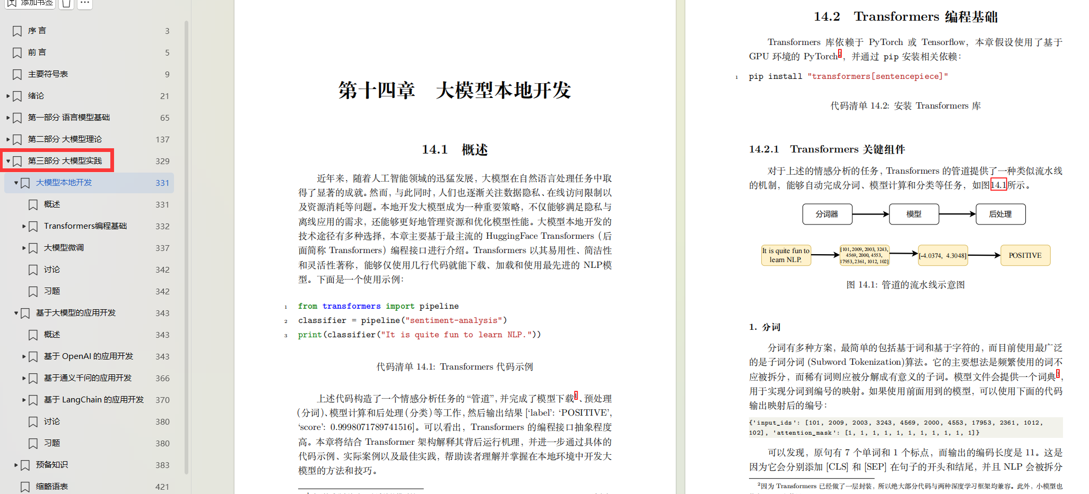Go to the 序言 bookmark entry
1089x494 pixels.
(37, 31)
